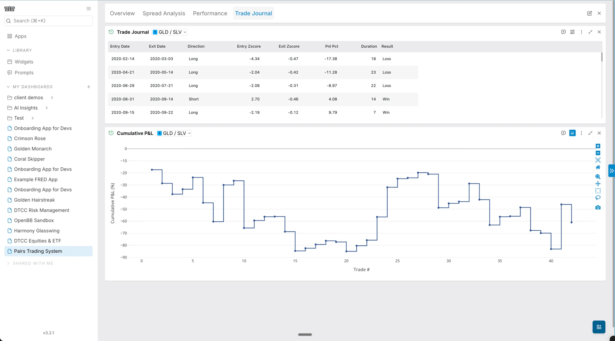Click inside the Search field
This screenshot has height=341, width=615.
point(48,20)
